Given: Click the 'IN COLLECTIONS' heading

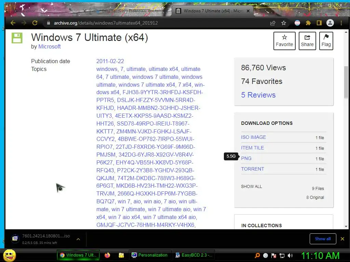Looking at the screenshot, I should (261, 225).
